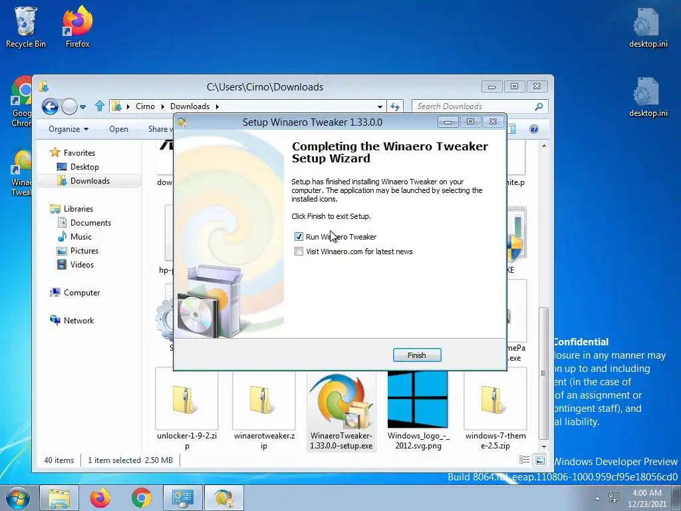Expand the Cirno breadcrumb arrow
The width and height of the screenshot is (681, 511).
(163, 106)
